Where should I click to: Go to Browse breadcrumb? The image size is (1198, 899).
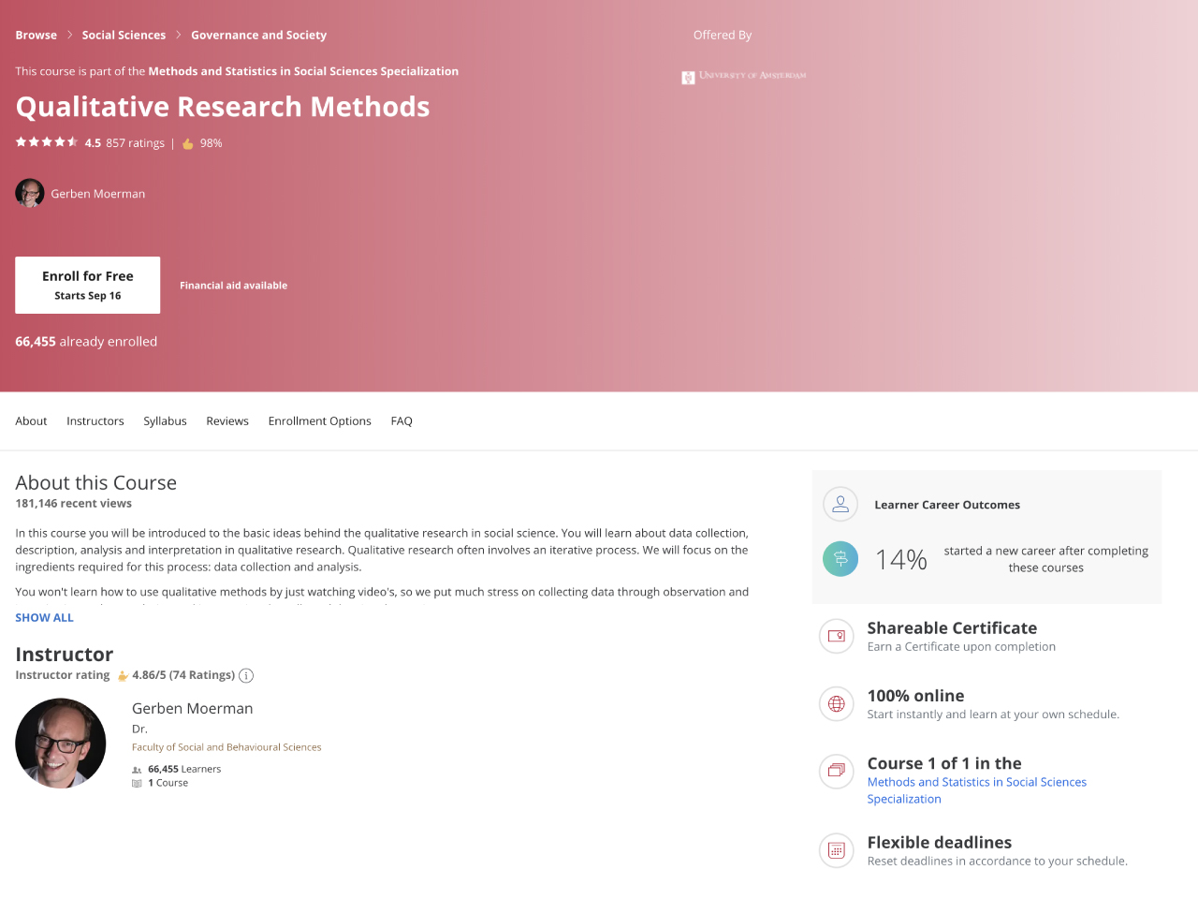tap(36, 35)
